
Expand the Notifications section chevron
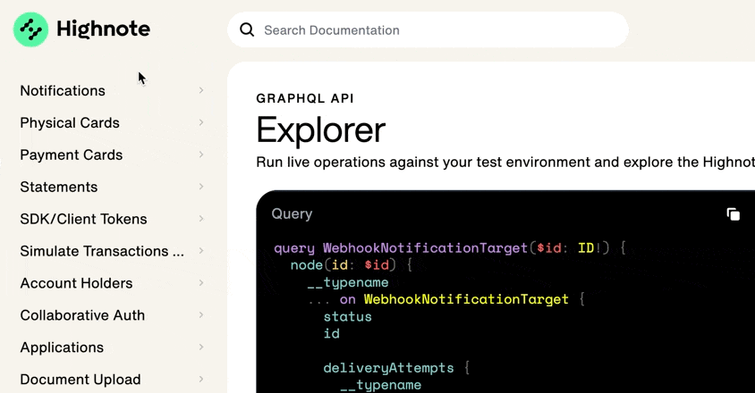201,90
